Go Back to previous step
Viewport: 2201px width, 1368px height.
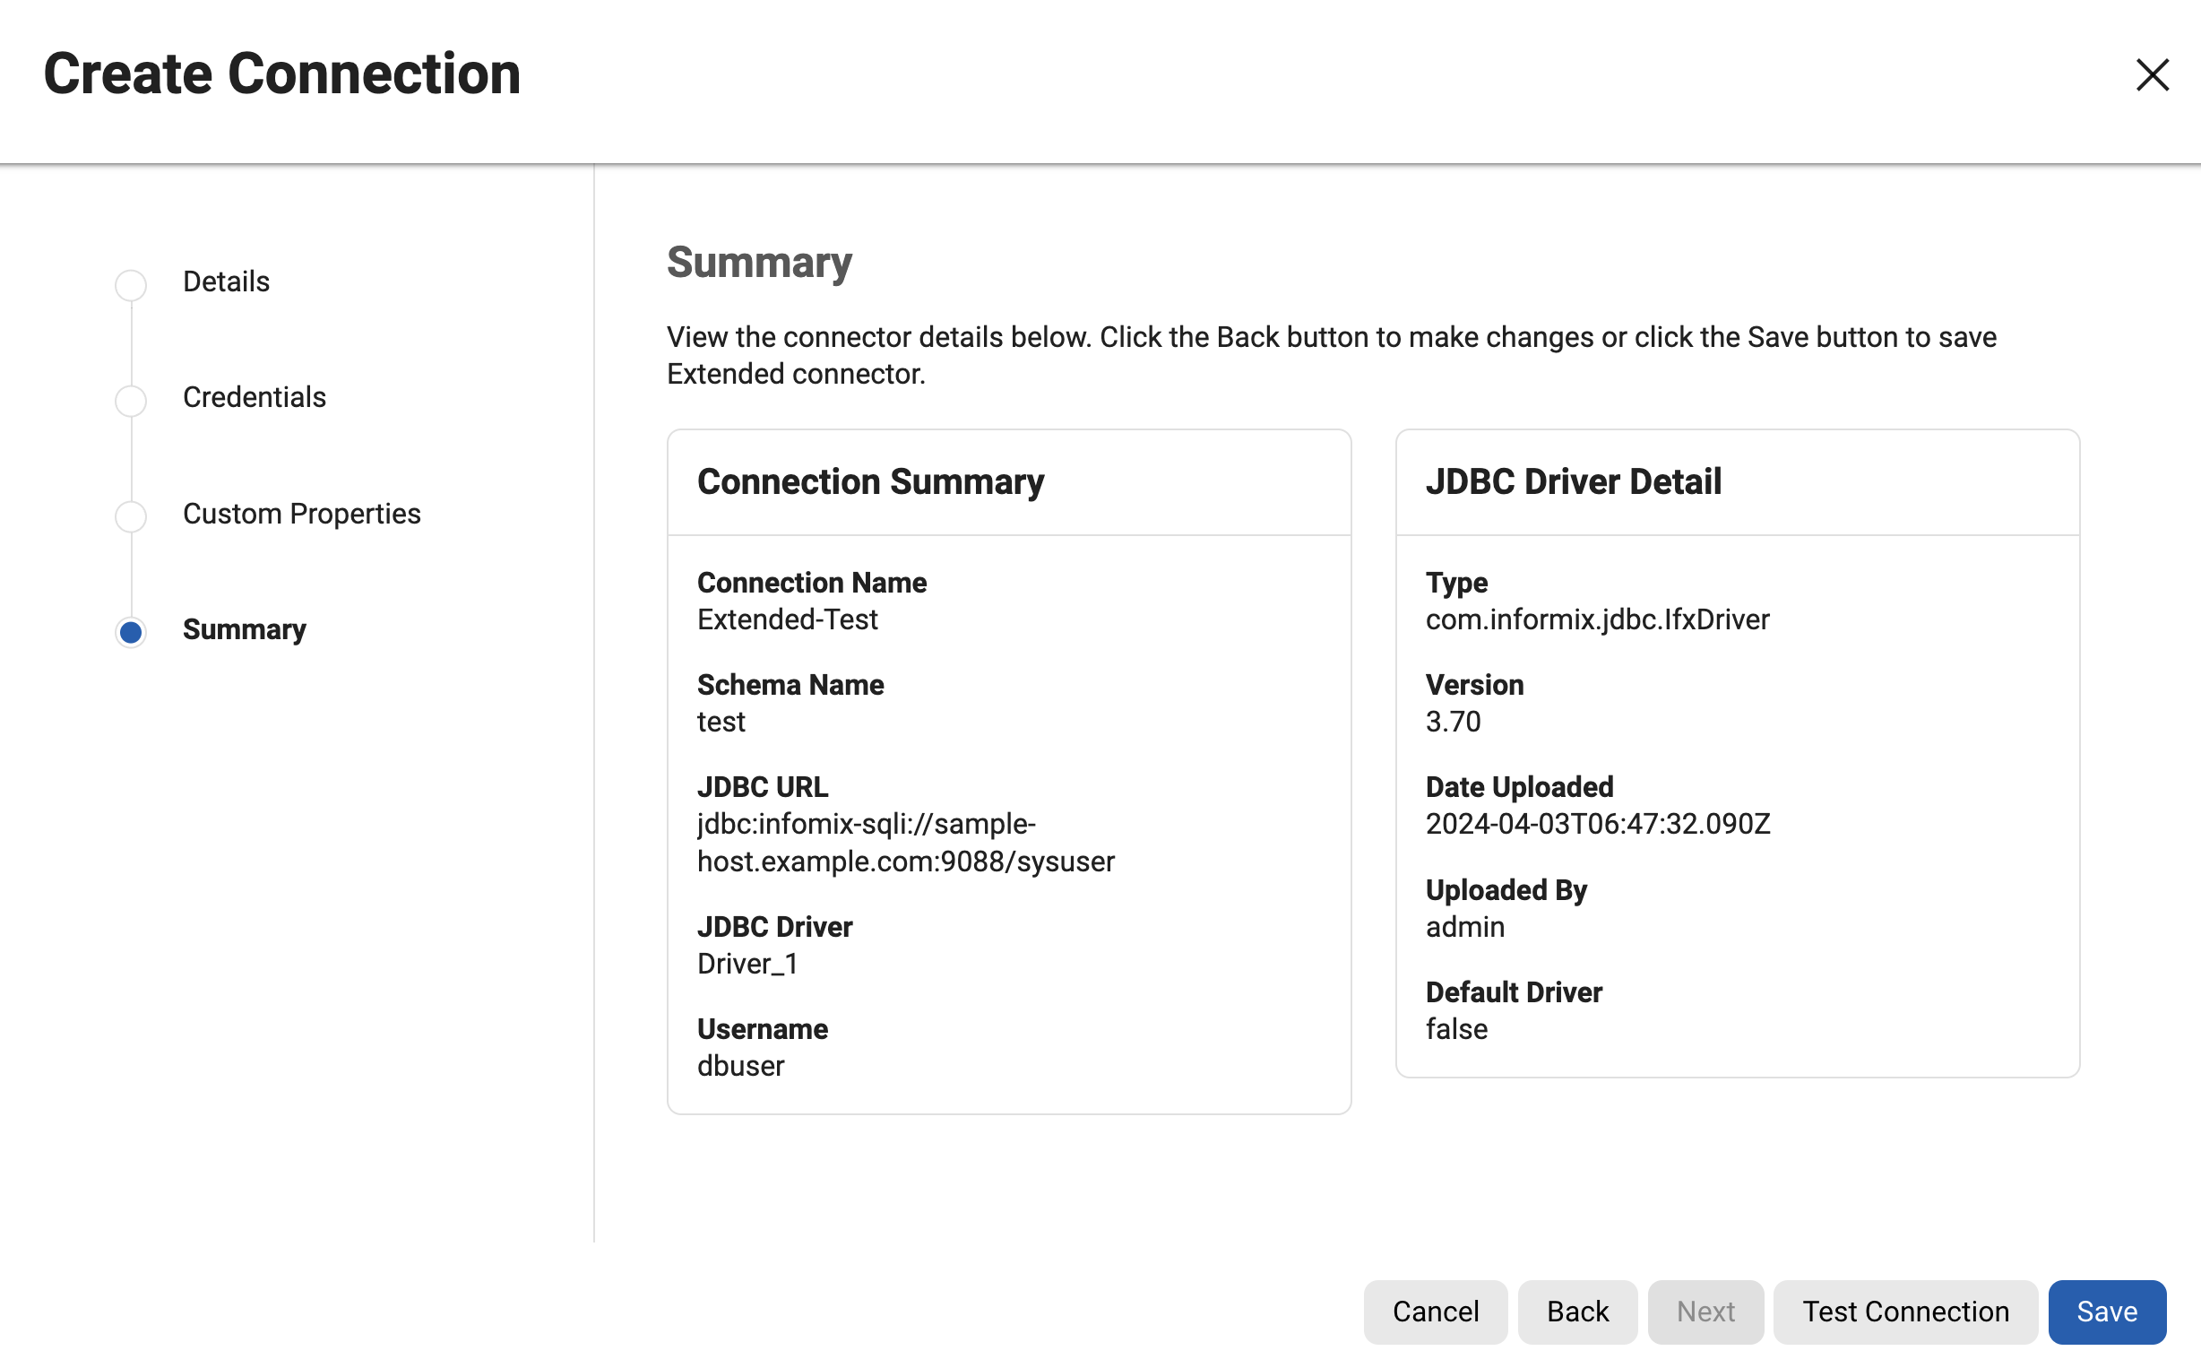[1576, 1311]
